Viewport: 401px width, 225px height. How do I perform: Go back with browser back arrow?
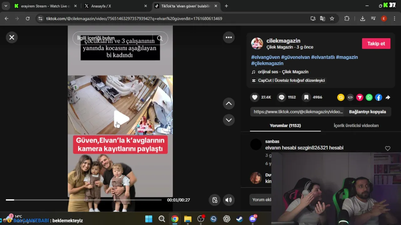7,18
